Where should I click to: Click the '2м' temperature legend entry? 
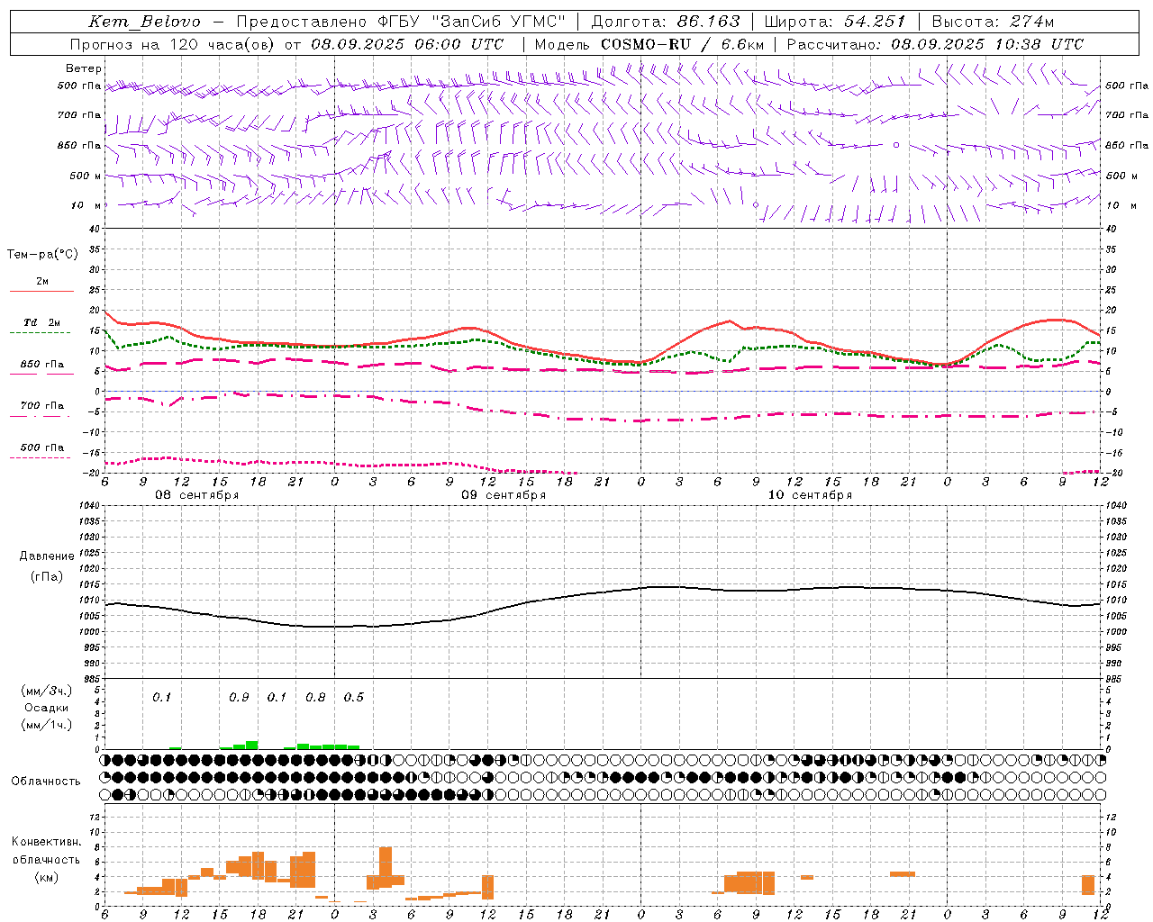tap(42, 282)
